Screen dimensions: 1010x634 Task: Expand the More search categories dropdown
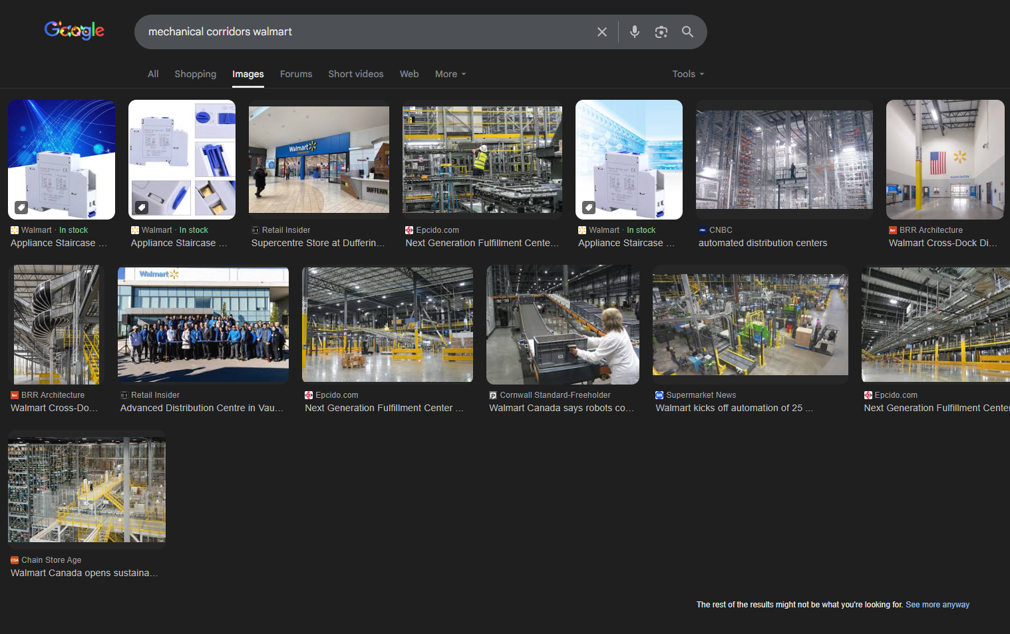click(x=450, y=74)
